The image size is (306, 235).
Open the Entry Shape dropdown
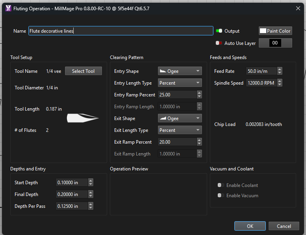[180, 71]
